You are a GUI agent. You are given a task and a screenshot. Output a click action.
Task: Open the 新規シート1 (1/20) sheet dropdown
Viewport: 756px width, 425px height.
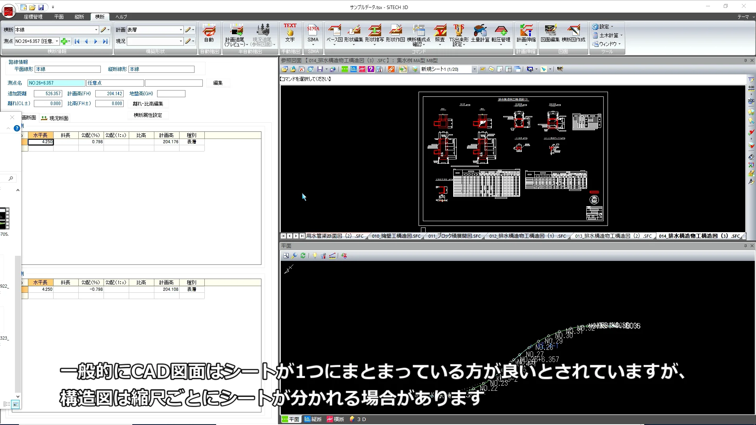click(x=474, y=69)
